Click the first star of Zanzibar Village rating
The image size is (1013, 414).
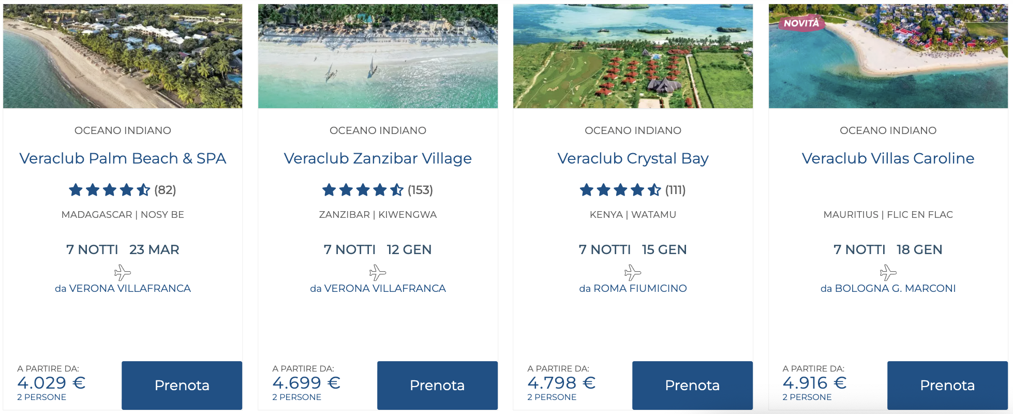pos(328,190)
